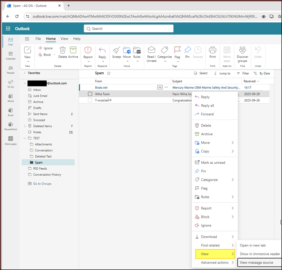
Task: Click the Undo ribbon icon
Action: click(258, 50)
